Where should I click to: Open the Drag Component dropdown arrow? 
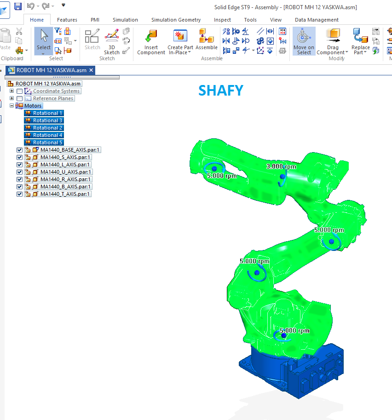tap(347, 52)
